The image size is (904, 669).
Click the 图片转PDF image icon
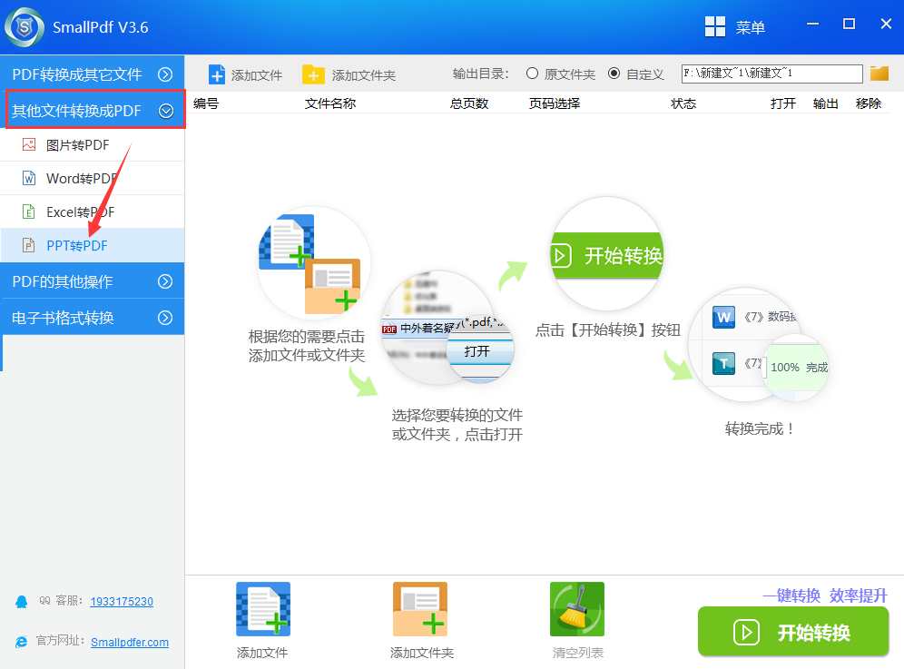tap(29, 144)
